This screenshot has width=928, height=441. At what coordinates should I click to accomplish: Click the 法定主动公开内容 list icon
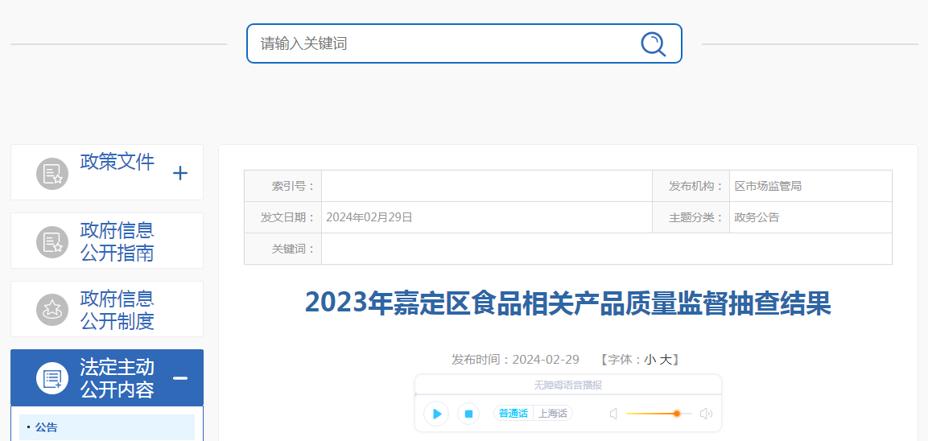click(x=52, y=377)
